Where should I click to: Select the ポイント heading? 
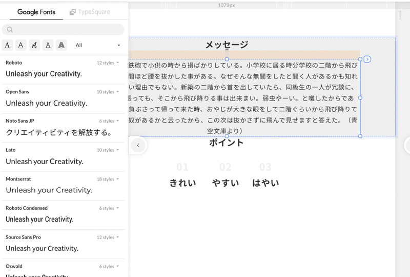point(227,143)
